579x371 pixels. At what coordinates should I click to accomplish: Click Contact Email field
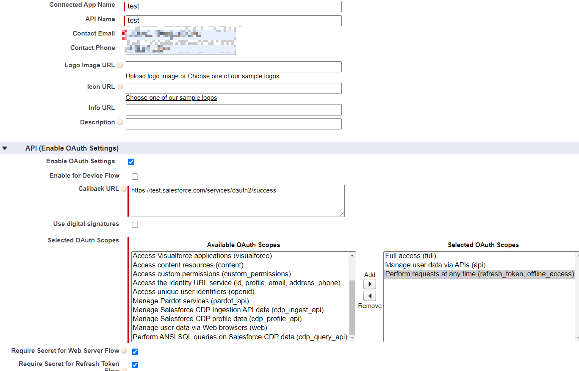coord(181,35)
